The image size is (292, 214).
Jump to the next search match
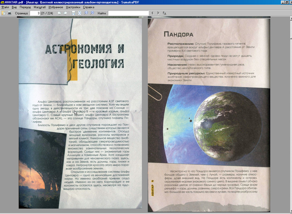[x=158, y=13]
